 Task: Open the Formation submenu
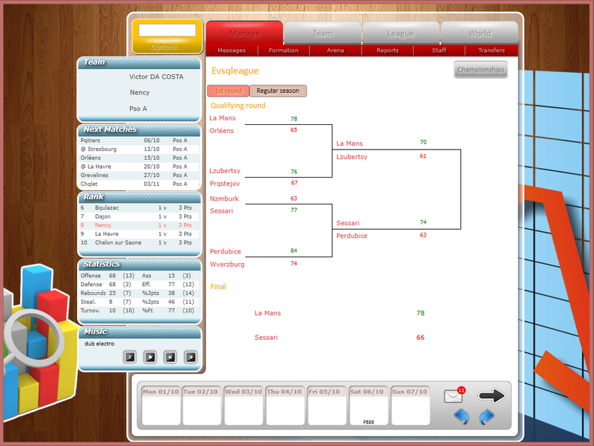pyautogui.click(x=284, y=50)
